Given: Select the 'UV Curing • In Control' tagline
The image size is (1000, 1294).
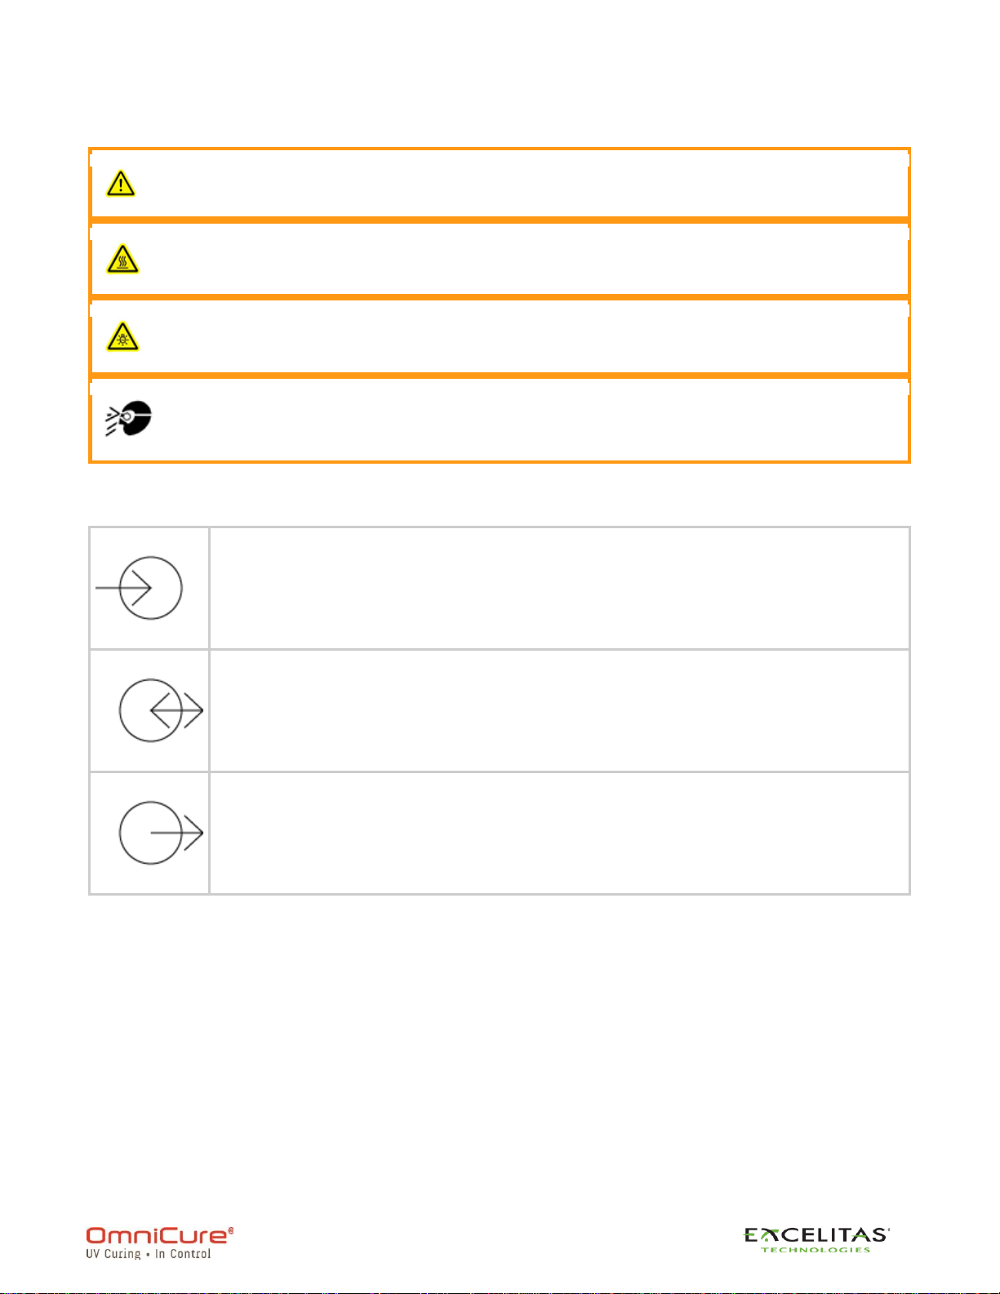Looking at the screenshot, I should (x=149, y=1254).
